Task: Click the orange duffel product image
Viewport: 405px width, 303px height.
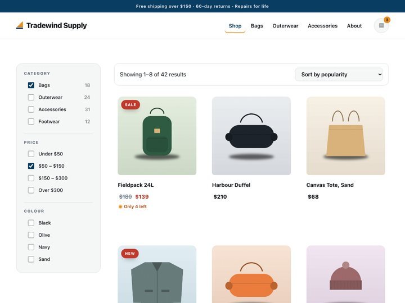Action: click(251, 274)
